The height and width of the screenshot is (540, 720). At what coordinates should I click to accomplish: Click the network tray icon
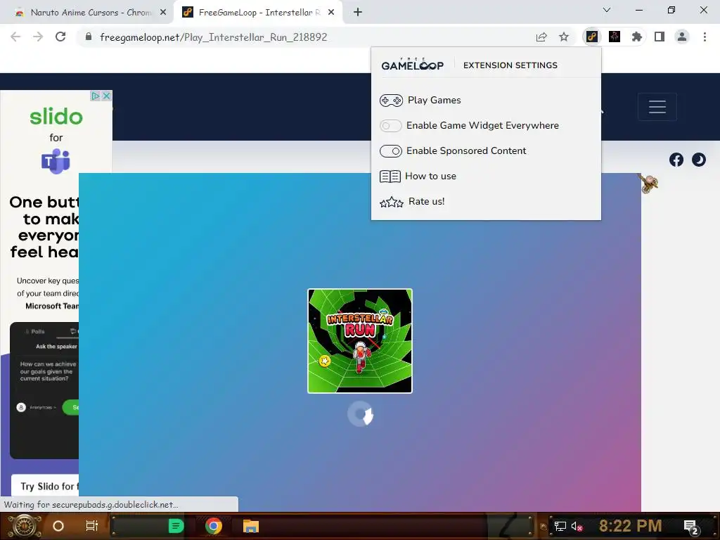click(x=560, y=526)
